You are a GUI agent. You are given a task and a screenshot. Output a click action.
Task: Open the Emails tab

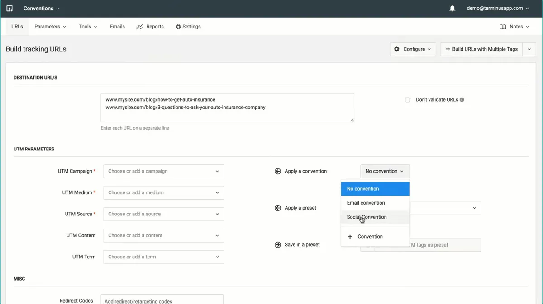tap(117, 27)
